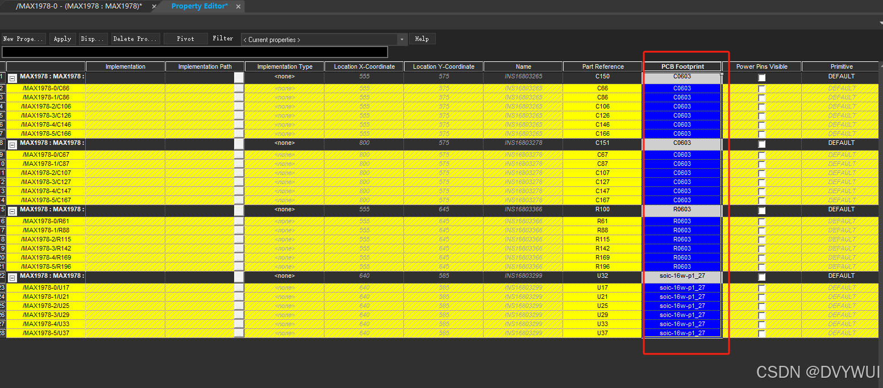The width and height of the screenshot is (883, 388).
Task: Select the /MAX1978-3/C126 row name
Action: point(46,115)
